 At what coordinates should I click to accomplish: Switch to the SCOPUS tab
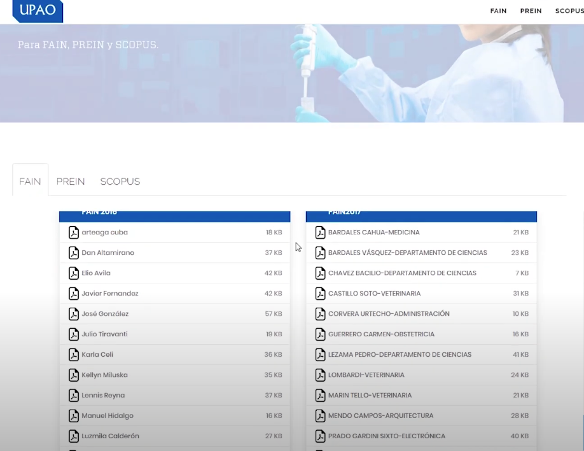click(120, 182)
